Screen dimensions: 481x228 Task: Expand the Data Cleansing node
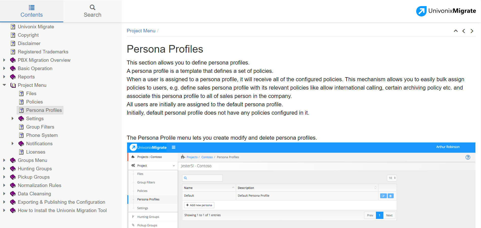[x=4, y=194]
